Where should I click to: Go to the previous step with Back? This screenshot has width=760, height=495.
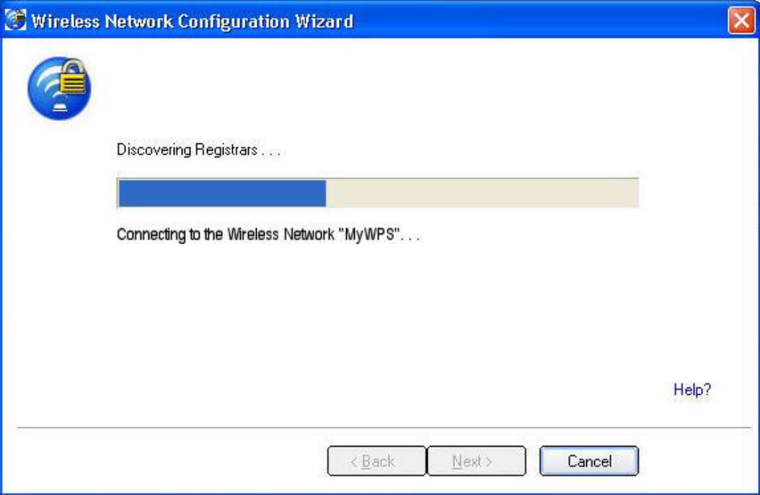[x=376, y=461]
